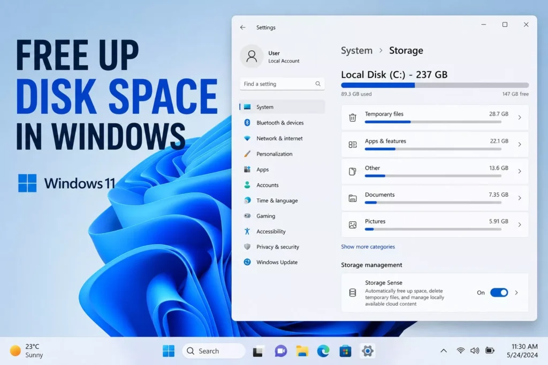Open Microsoft Store from the taskbar
The image size is (548, 365).
point(345,351)
